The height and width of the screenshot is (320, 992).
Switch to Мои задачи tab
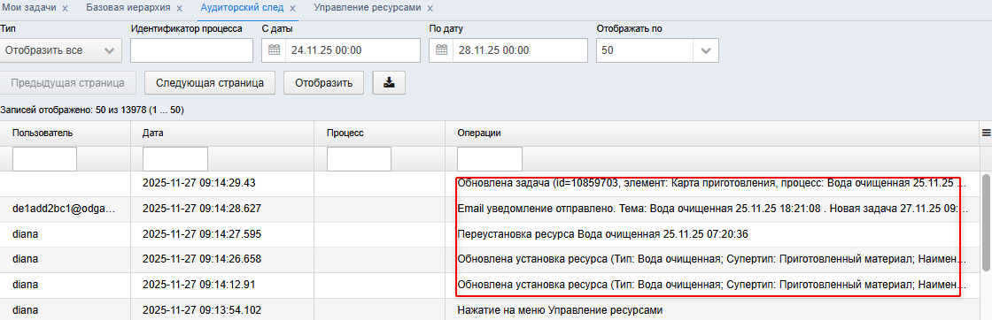coord(29,8)
